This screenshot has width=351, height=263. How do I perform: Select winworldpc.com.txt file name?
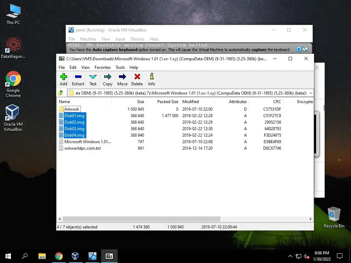point(83,148)
